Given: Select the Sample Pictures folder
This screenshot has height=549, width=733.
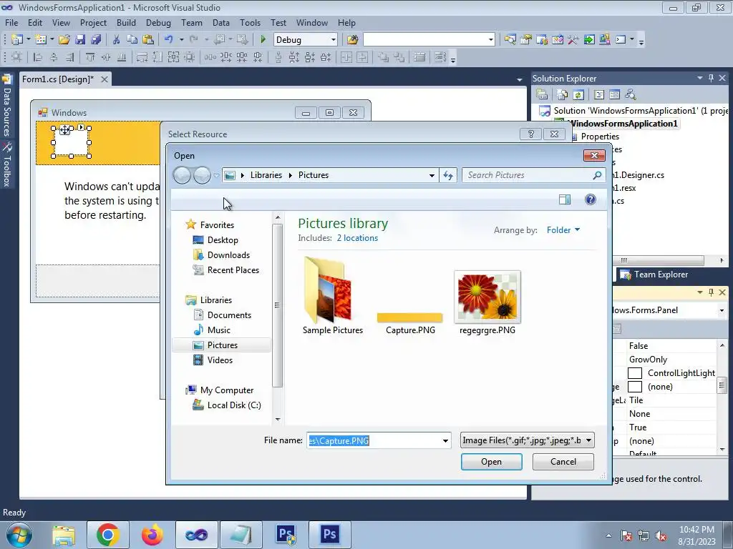Looking at the screenshot, I should pyautogui.click(x=332, y=295).
